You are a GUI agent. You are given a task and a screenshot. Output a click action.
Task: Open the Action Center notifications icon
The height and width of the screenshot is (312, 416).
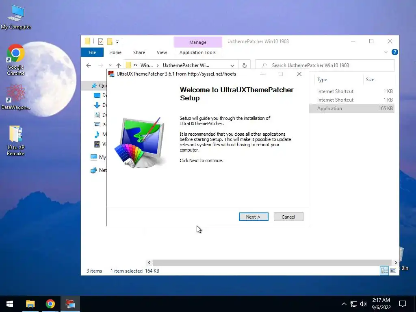pyautogui.click(x=403, y=304)
